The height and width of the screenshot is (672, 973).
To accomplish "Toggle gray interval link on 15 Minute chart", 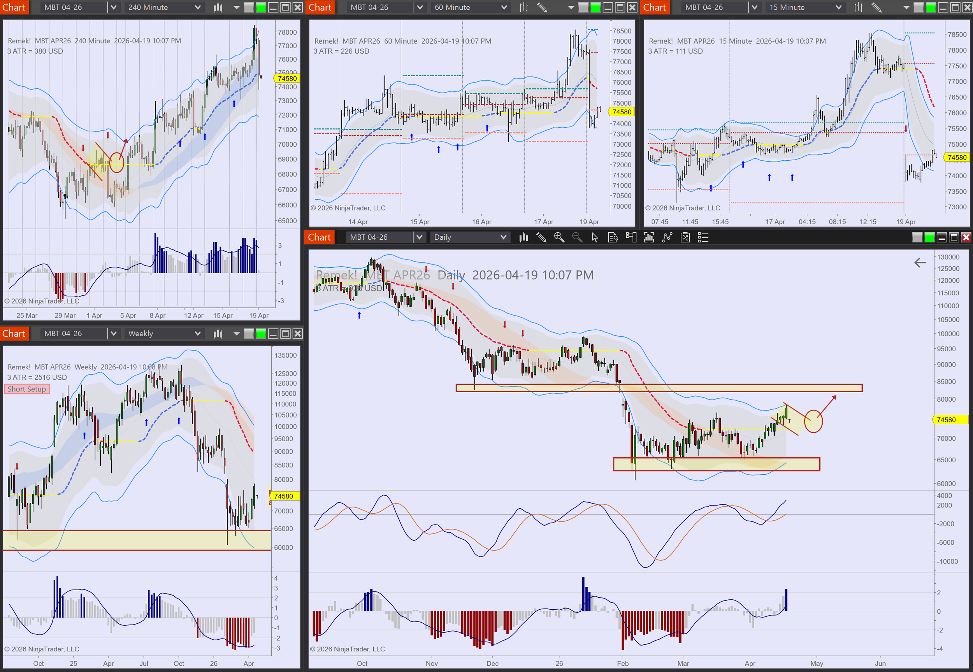I will 919,7.
